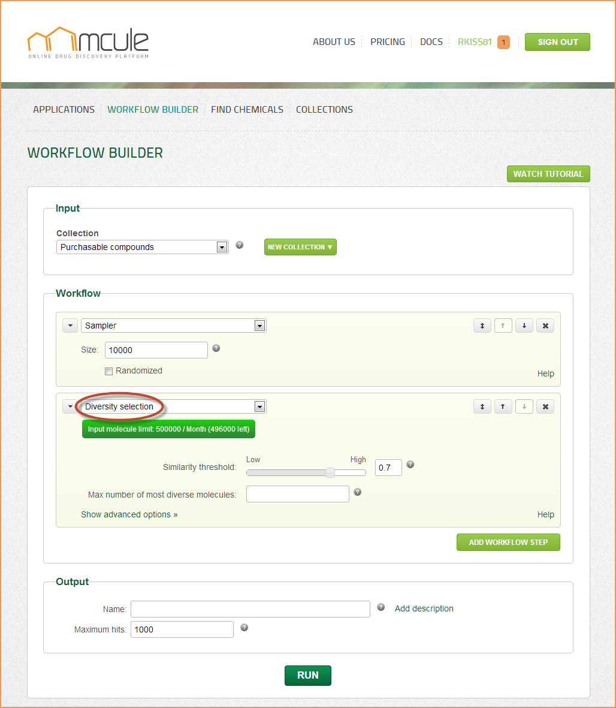
Task: Click help icon next to Maximum hits
Action: click(x=244, y=628)
